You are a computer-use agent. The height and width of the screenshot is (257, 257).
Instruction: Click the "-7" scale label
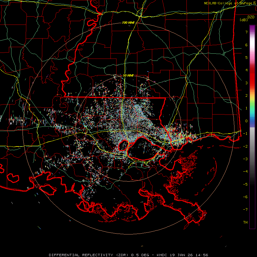[x=245, y=210]
